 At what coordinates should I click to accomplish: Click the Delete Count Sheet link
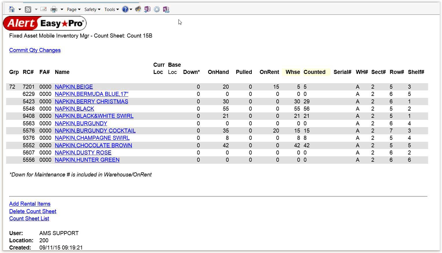[x=33, y=211]
